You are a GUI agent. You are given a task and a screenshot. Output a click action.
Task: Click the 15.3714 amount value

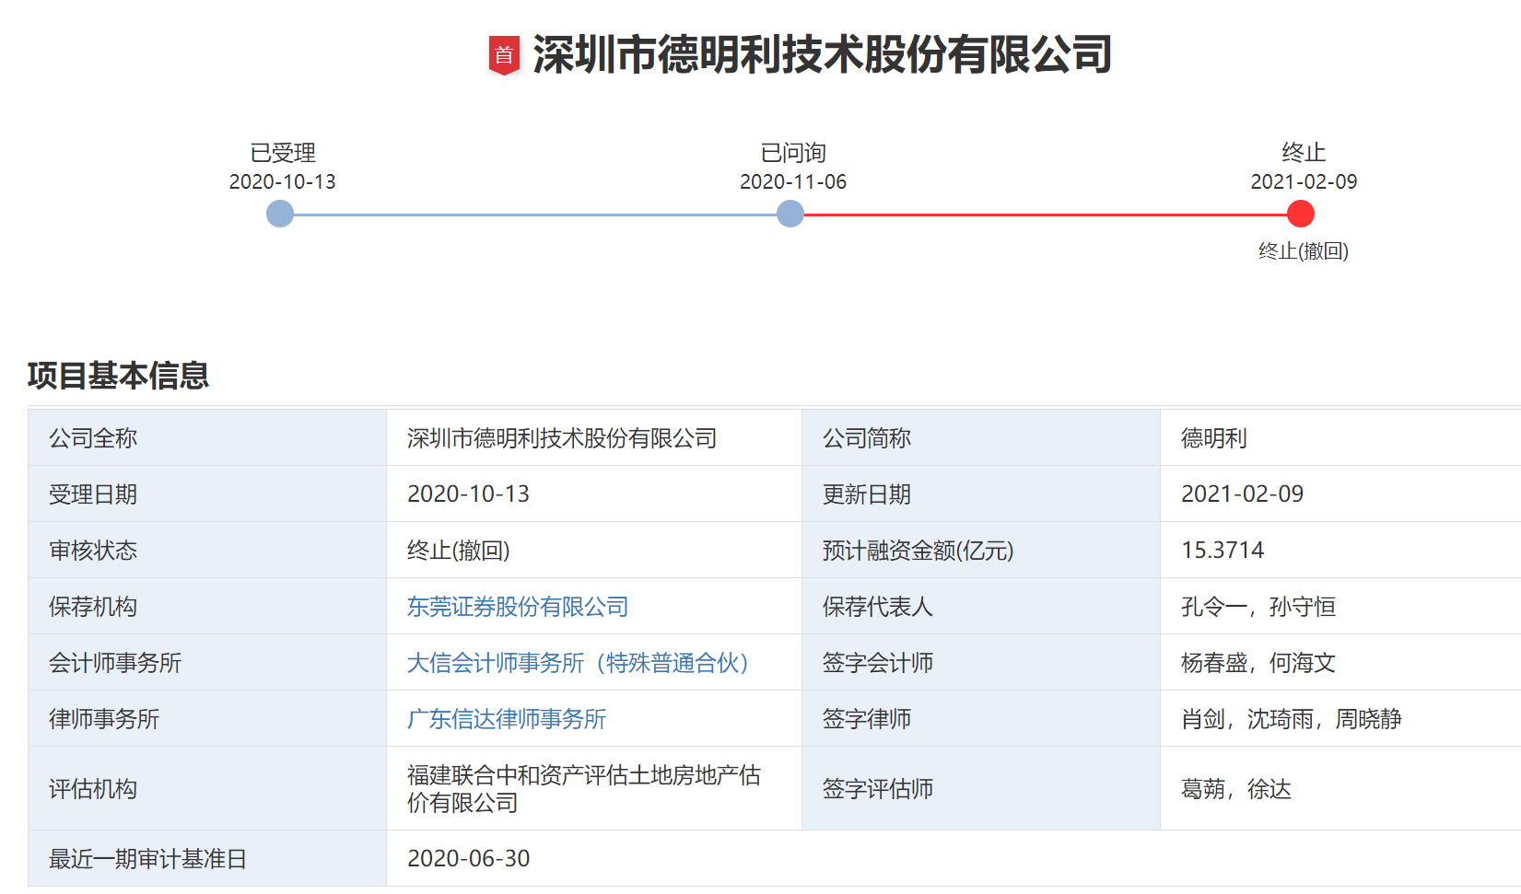coord(1223,551)
